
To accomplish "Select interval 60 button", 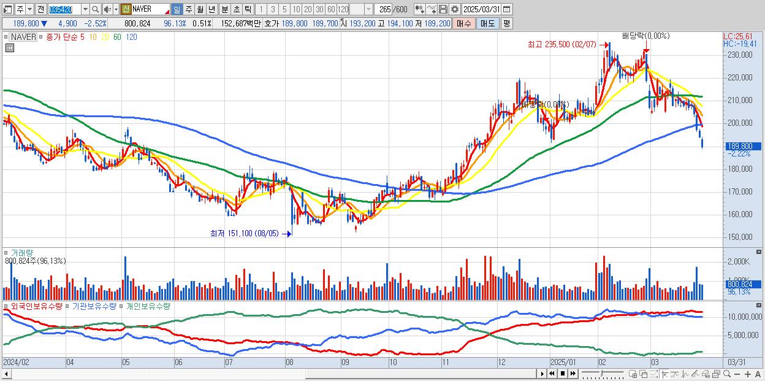I will [x=331, y=9].
